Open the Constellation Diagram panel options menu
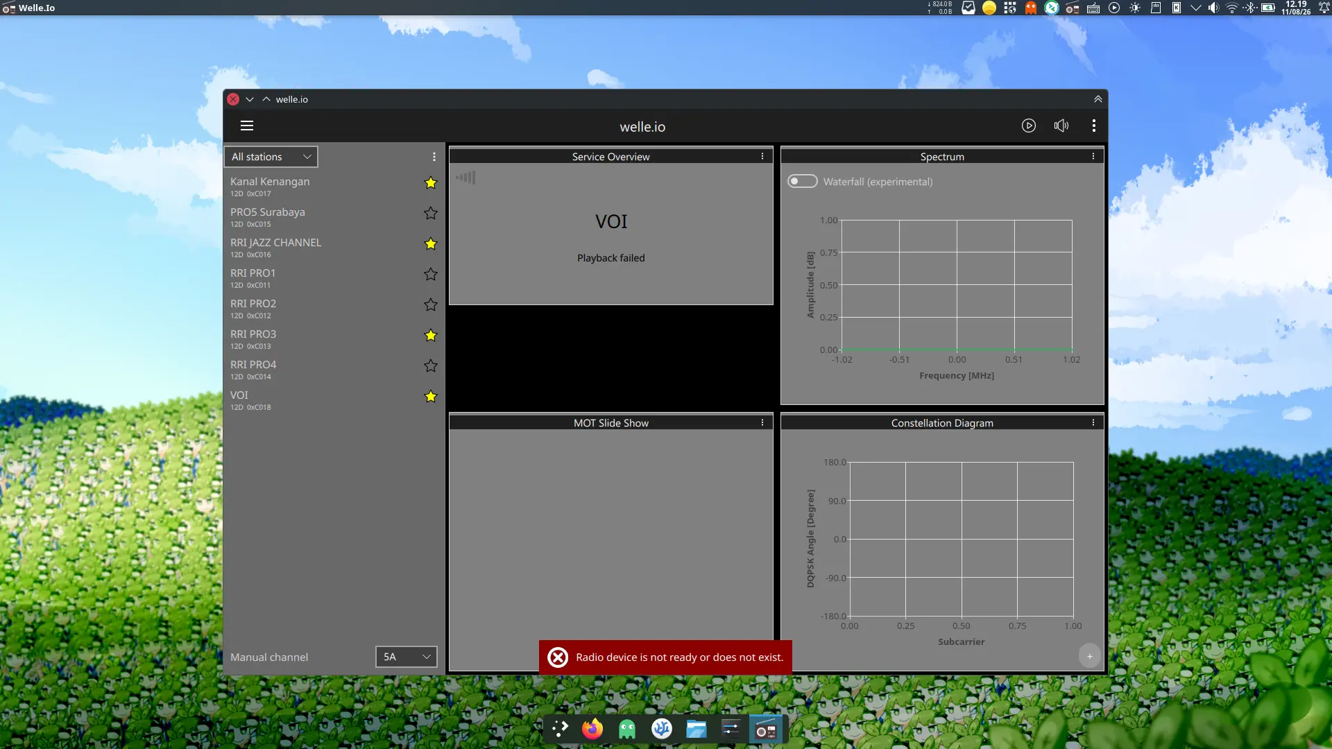 (x=1093, y=423)
